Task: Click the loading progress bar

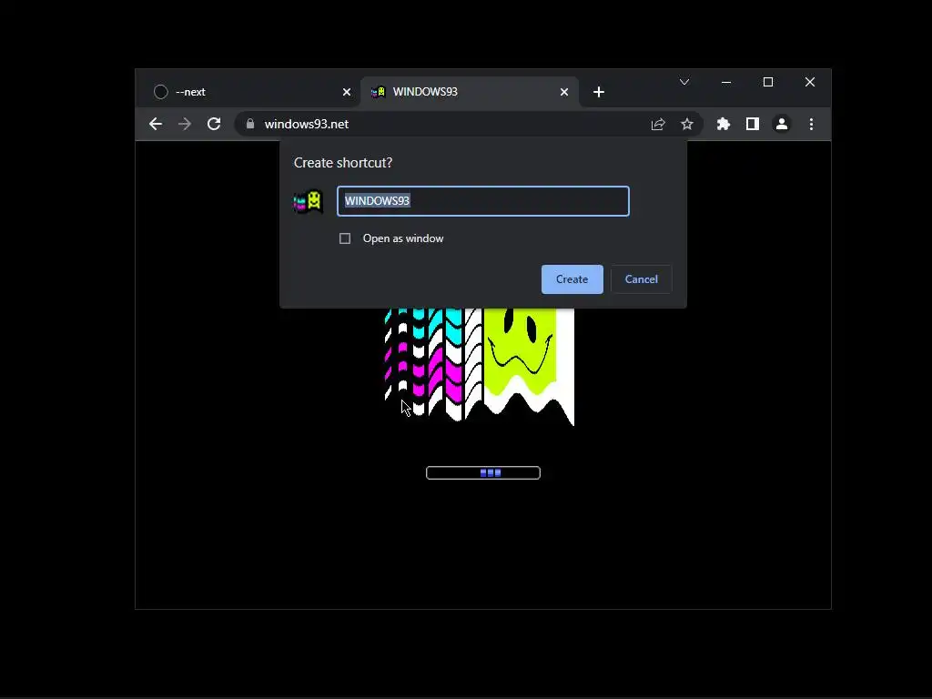Action: tap(483, 472)
